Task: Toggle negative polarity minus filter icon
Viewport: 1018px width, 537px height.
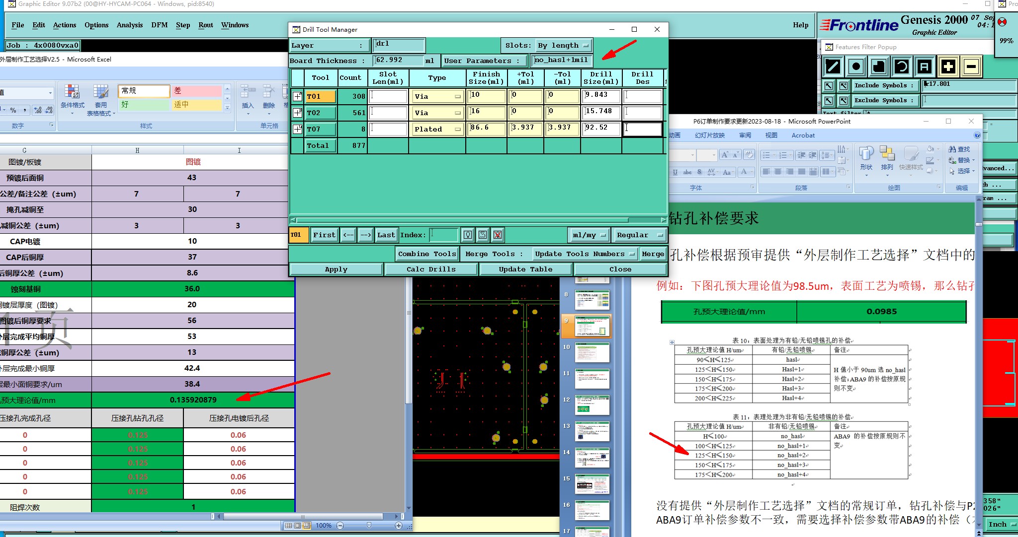Action: (971, 66)
